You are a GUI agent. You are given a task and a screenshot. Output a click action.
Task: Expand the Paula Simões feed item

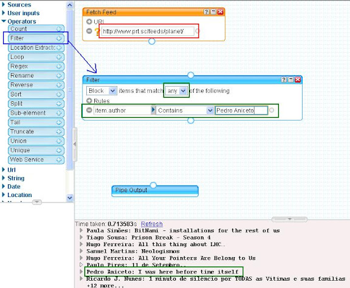point(81,230)
